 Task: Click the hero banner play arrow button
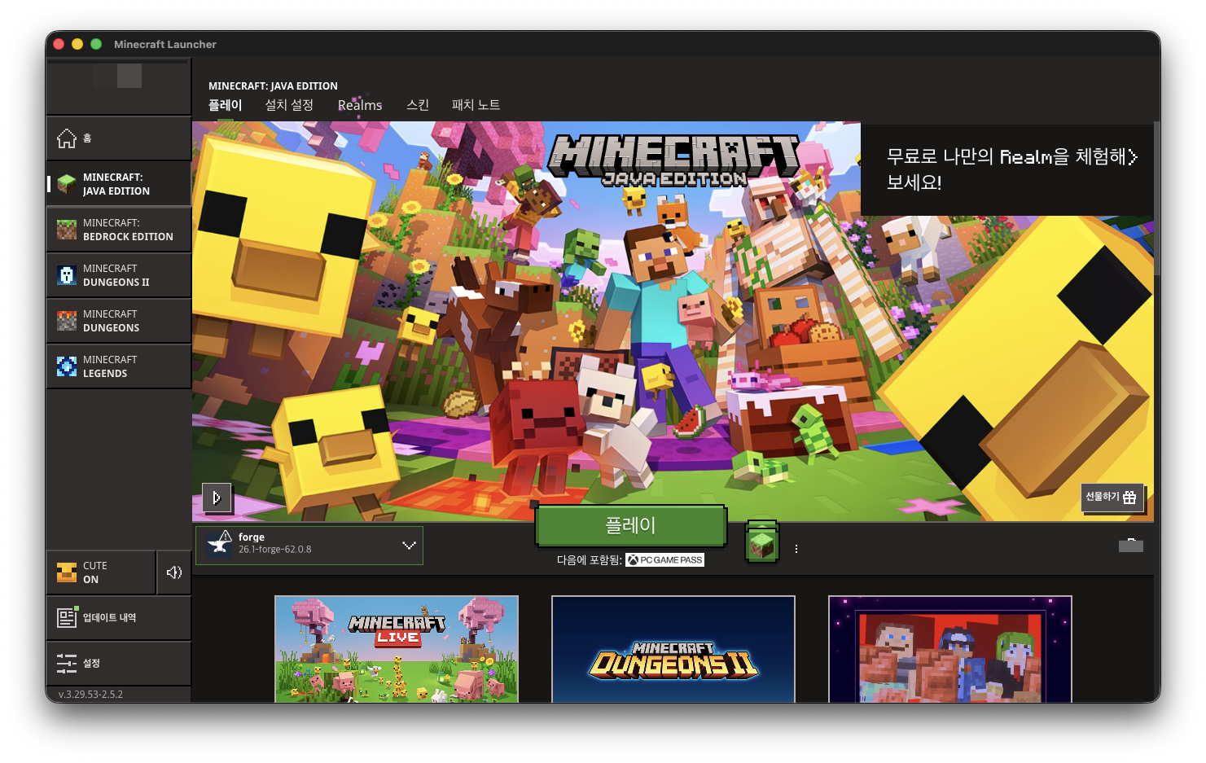pyautogui.click(x=217, y=498)
